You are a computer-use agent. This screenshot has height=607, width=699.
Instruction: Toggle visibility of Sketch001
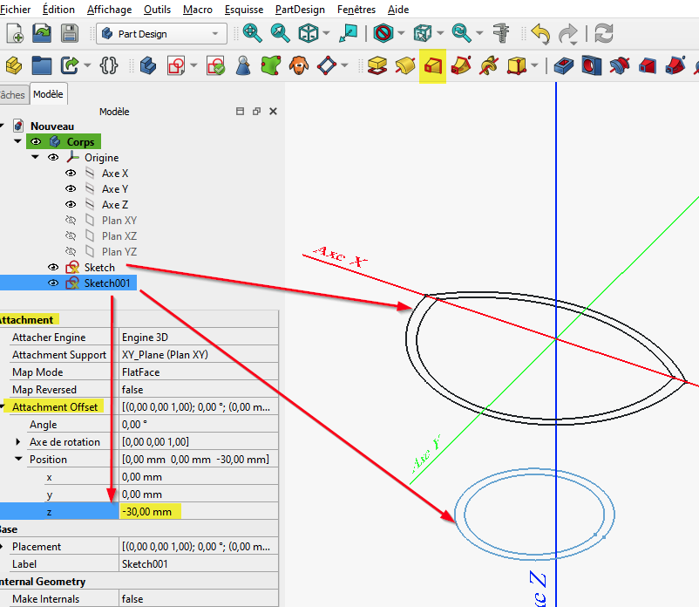pos(53,283)
